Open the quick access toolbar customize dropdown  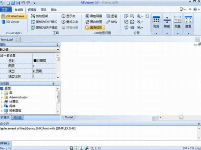[x=34, y=3]
